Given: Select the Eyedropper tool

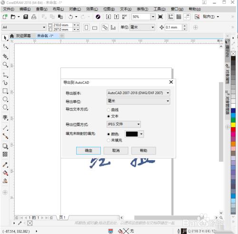Looking at the screenshot, I should 5,165.
